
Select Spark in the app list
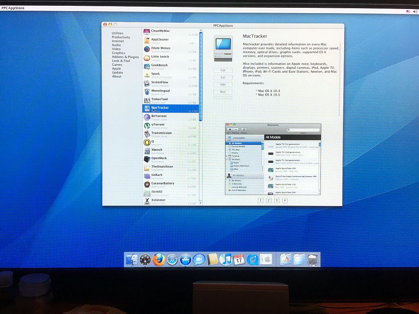[x=171, y=75]
